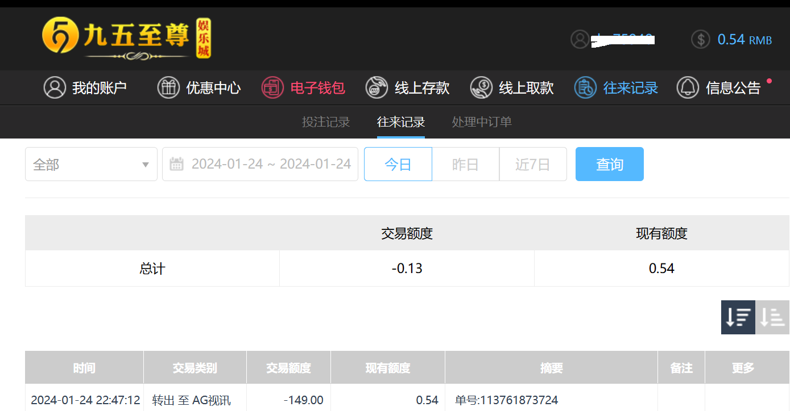
Task: Click the 现有额度 table column header
Action: tap(388, 368)
